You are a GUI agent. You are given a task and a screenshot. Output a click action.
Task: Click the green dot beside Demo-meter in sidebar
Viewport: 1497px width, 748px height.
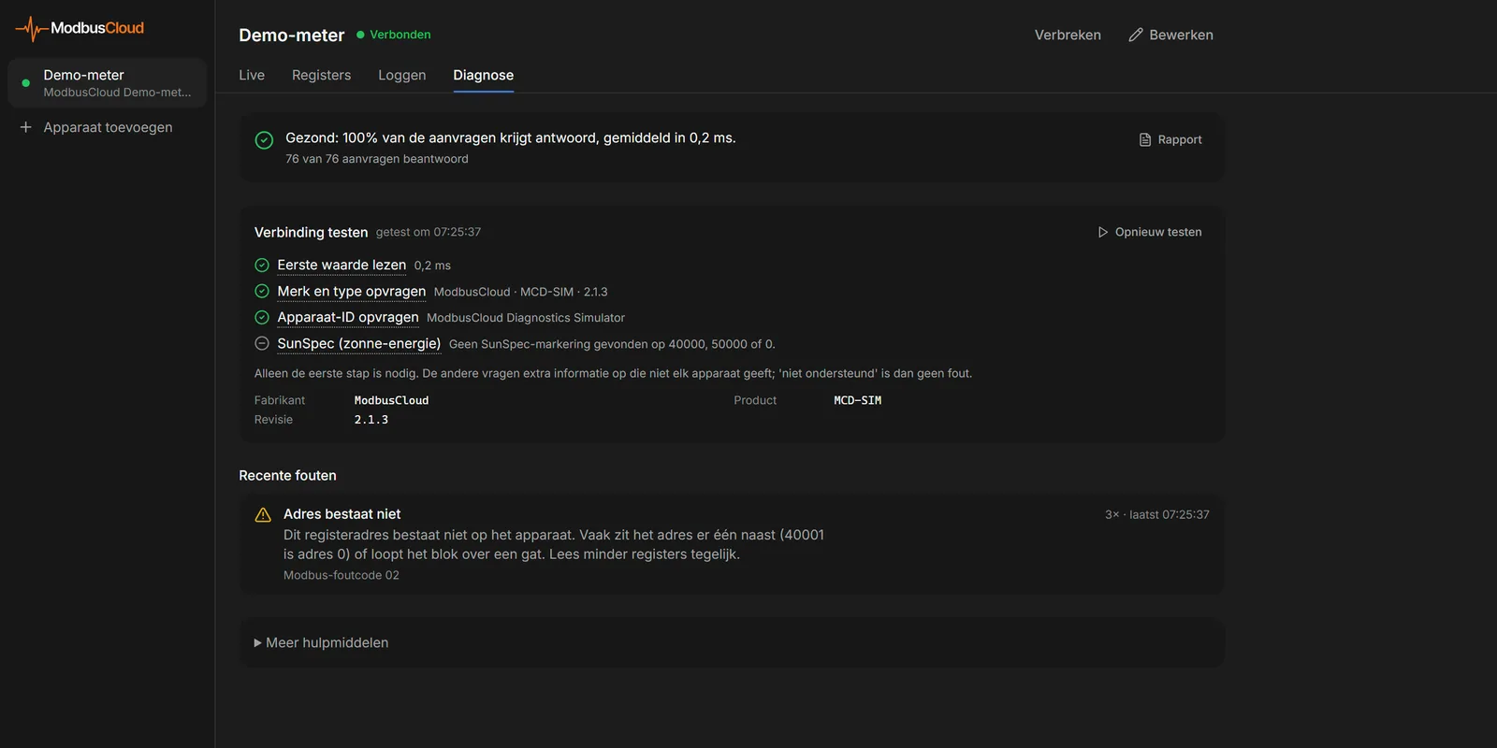(26, 83)
